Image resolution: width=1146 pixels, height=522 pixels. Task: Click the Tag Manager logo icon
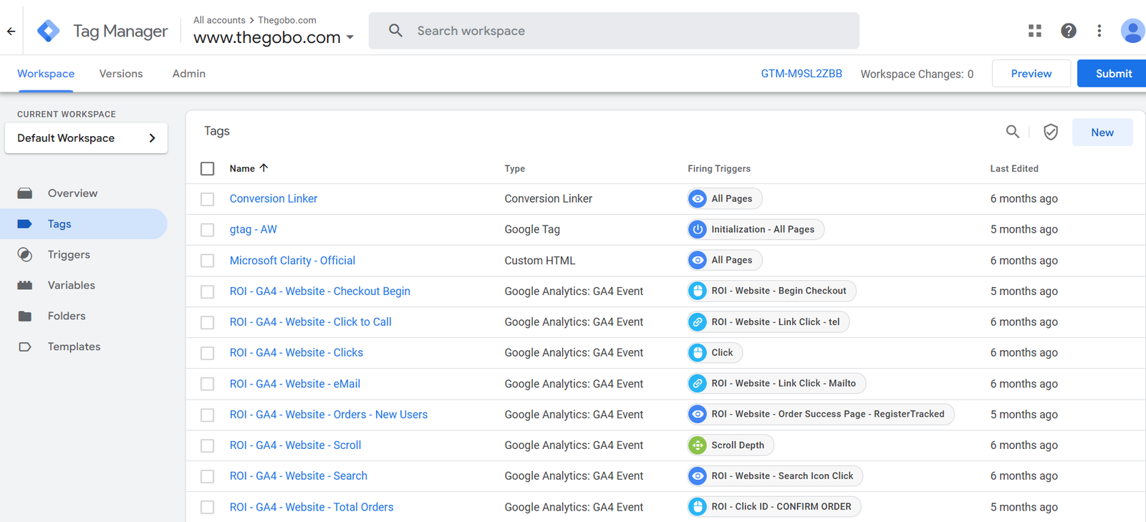point(48,31)
